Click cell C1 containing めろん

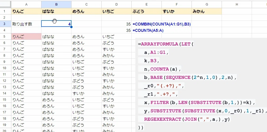[86, 11]
